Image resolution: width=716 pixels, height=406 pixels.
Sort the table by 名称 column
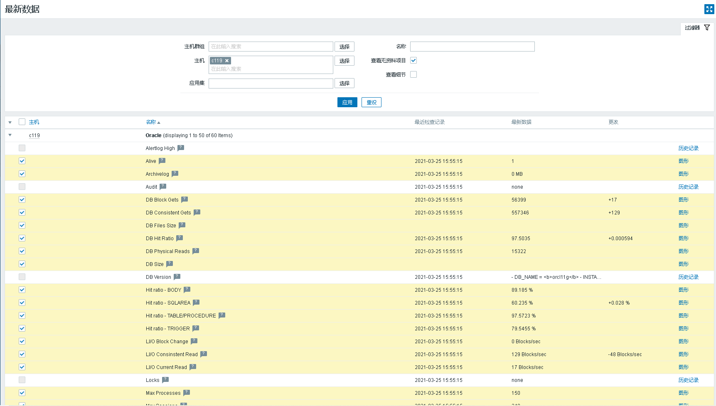(153, 122)
